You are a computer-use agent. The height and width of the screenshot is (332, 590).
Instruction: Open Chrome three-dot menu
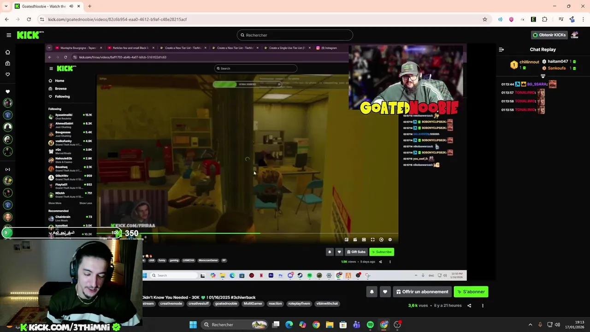[584, 19]
